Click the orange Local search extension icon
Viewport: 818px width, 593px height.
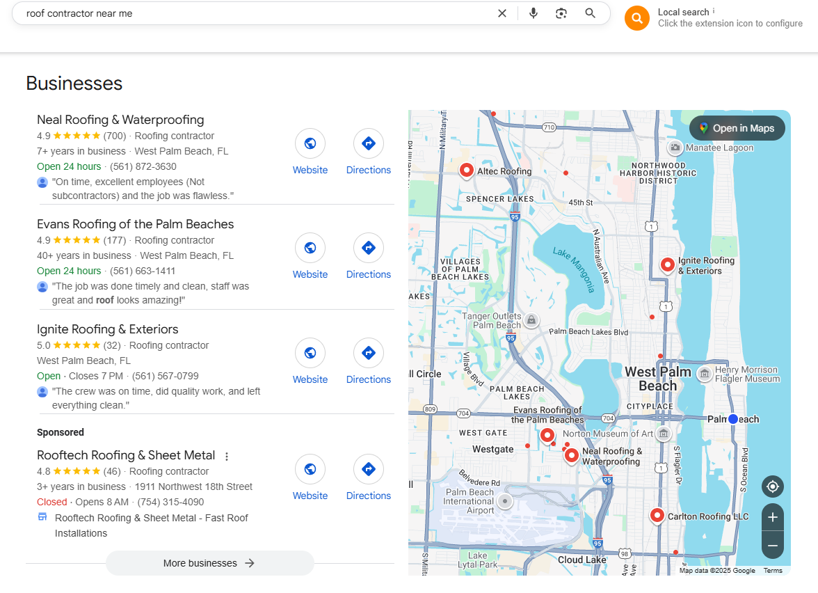(636, 18)
